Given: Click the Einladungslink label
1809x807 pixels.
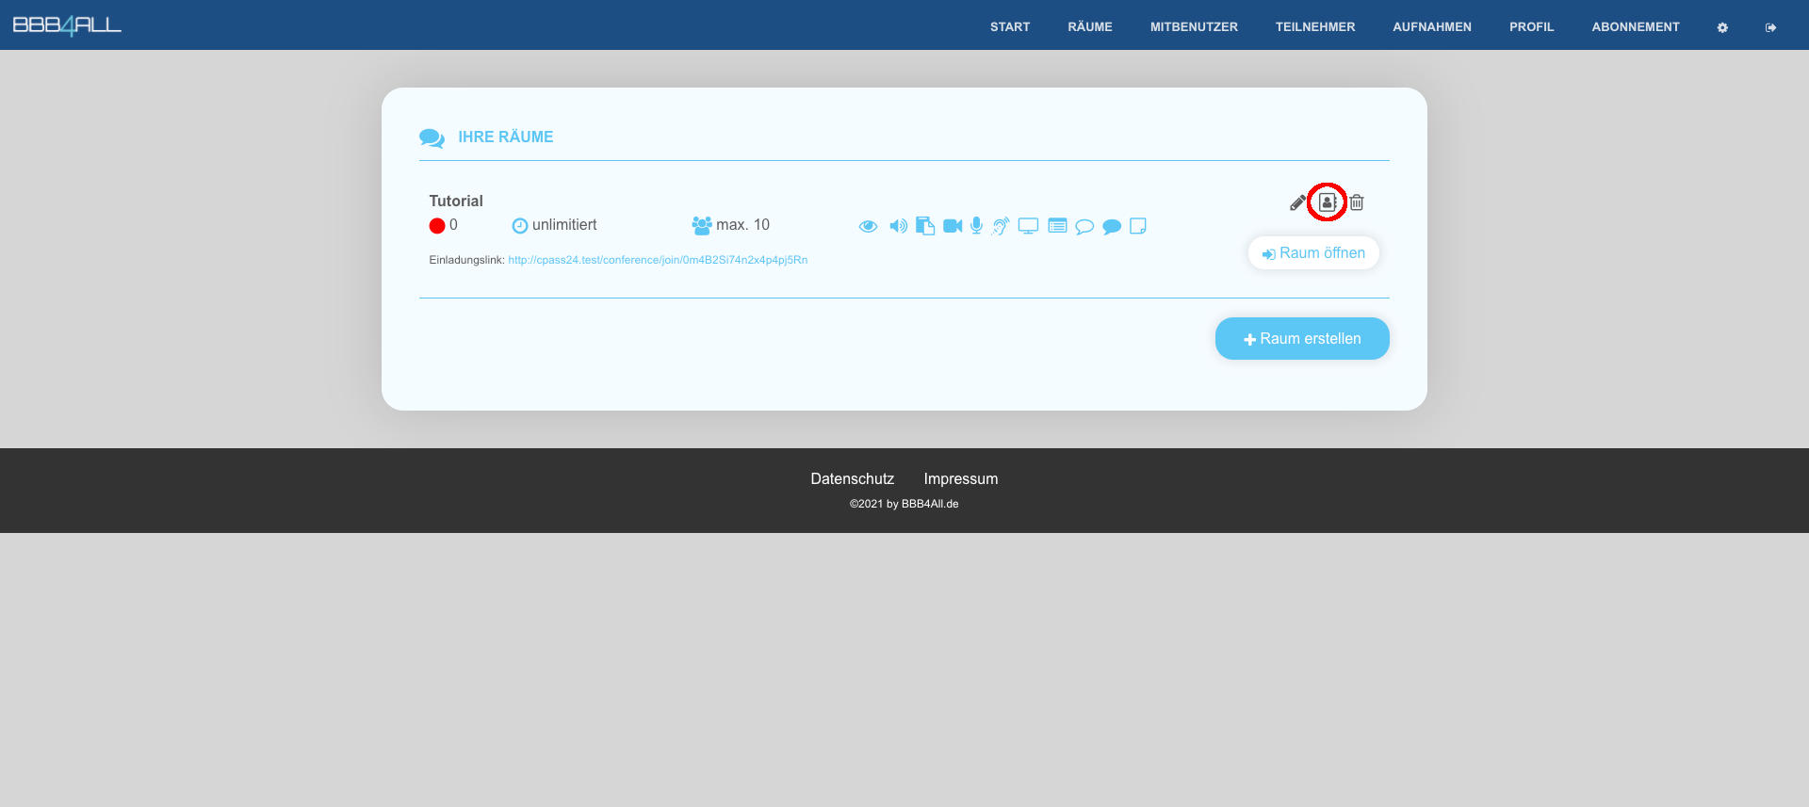Looking at the screenshot, I should coord(466,260).
